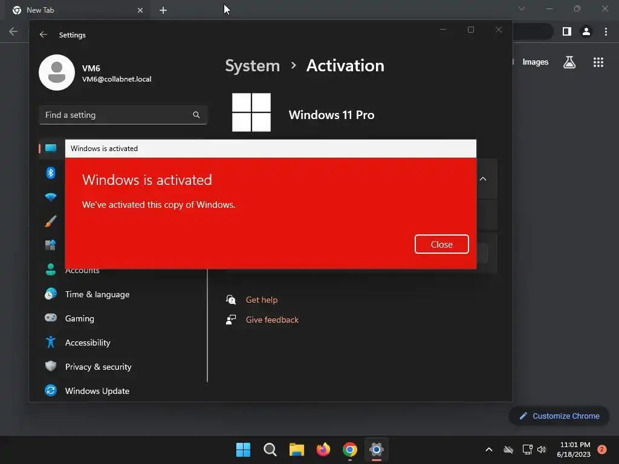The height and width of the screenshot is (464, 619).
Task: Close the New Tab tab in Chrome
Action: pos(140,10)
